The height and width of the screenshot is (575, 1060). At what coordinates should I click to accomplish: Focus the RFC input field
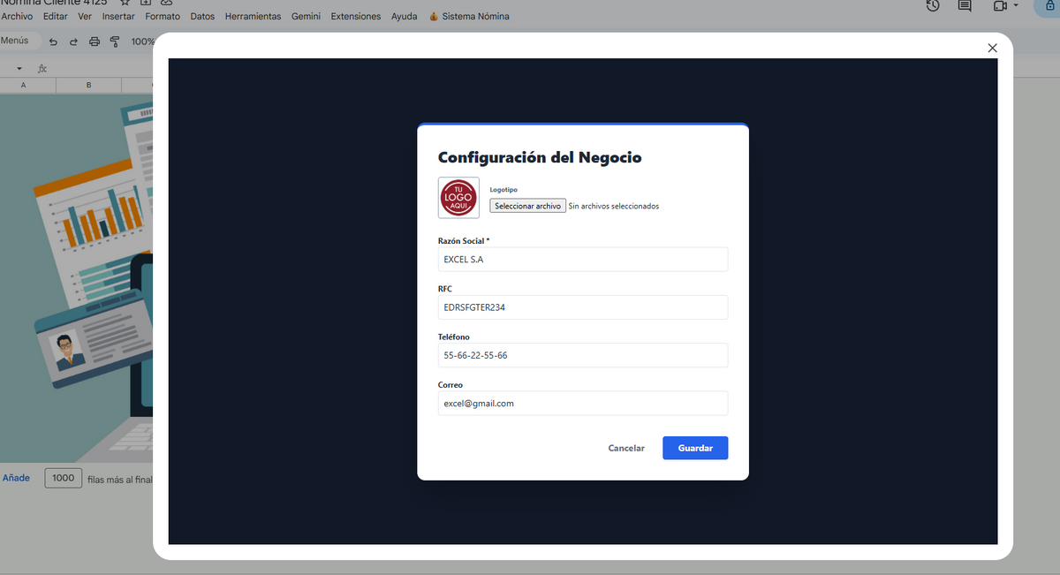[x=583, y=307]
